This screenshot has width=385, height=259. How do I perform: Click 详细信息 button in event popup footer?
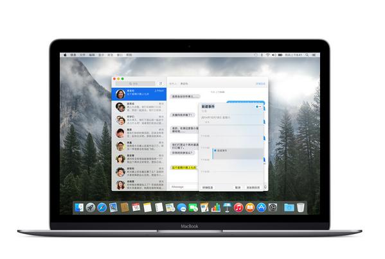tap(208, 187)
